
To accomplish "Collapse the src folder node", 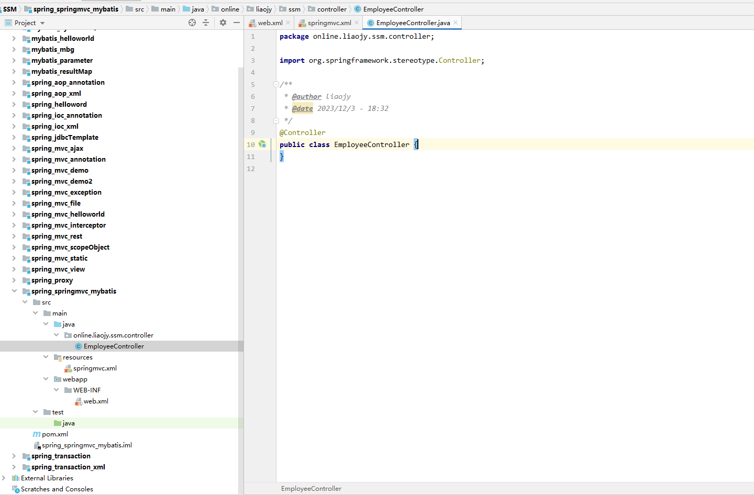I will pyautogui.click(x=25, y=302).
